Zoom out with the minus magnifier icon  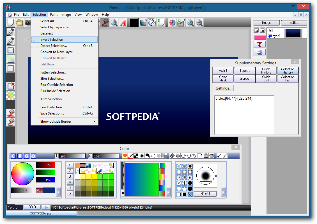199,23
